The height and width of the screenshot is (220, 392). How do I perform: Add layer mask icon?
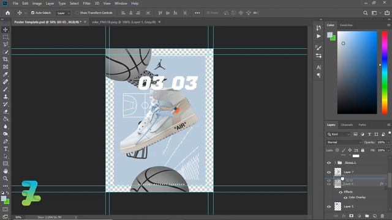pyautogui.click(x=351, y=216)
